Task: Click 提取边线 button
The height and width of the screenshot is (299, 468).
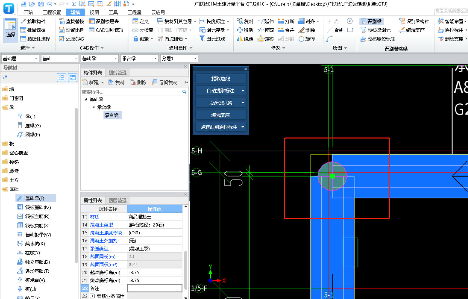Action: (x=221, y=78)
